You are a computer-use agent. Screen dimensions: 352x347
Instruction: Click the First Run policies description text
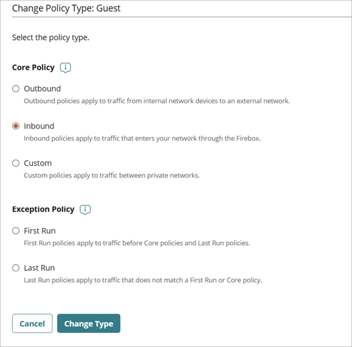click(x=137, y=243)
